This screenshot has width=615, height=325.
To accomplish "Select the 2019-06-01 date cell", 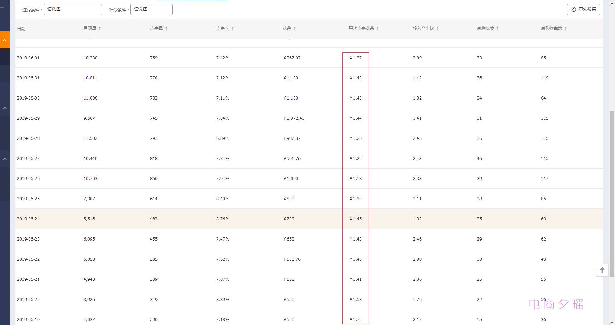I will click(x=28, y=58).
